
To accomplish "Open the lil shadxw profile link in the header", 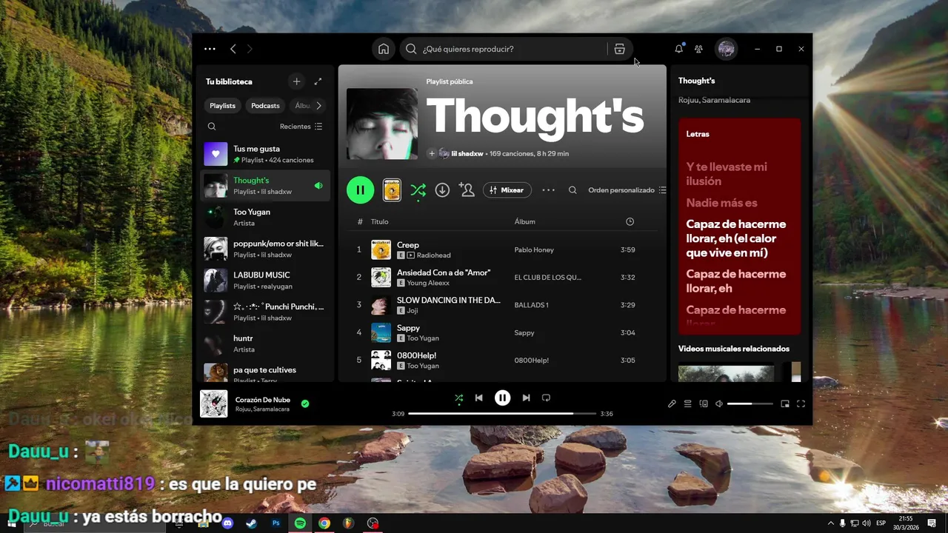I will 467,154.
